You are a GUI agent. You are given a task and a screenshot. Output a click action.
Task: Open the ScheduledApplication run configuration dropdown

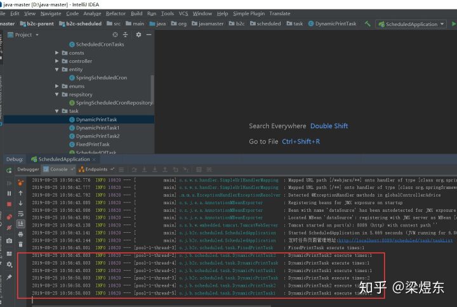tap(411, 24)
